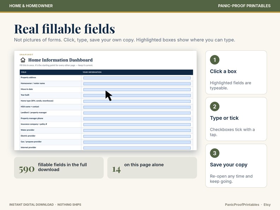Click 'Checkboxes tick with a tap.' description

click(x=232, y=132)
